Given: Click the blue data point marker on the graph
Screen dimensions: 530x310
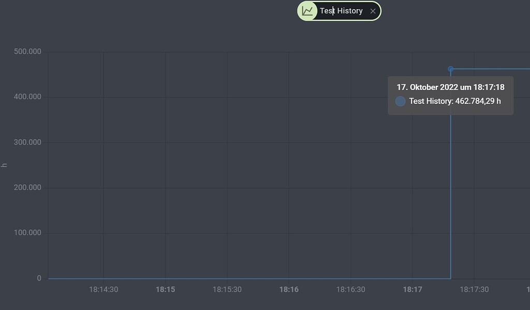Looking at the screenshot, I should [451, 69].
